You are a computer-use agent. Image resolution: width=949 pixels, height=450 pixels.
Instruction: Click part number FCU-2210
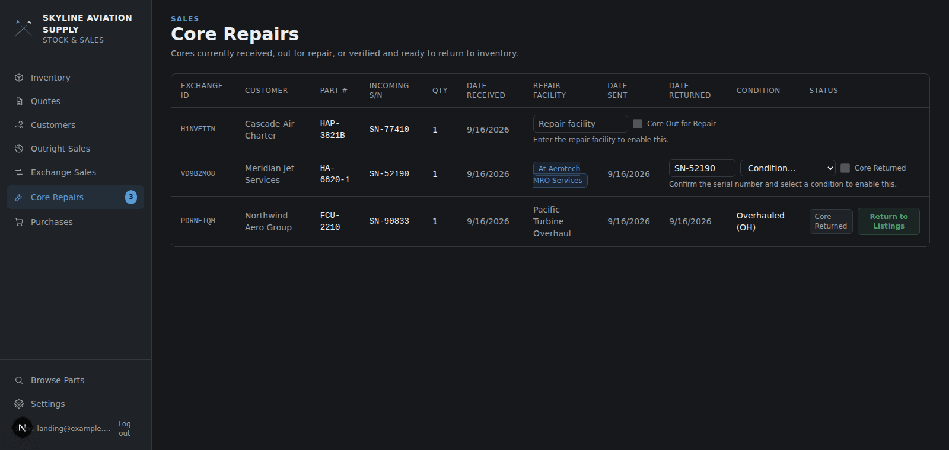[330, 221]
